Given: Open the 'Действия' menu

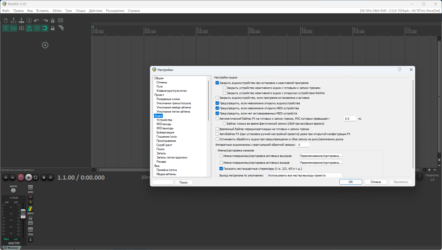Looking at the screenshot, I should tap(95, 11).
